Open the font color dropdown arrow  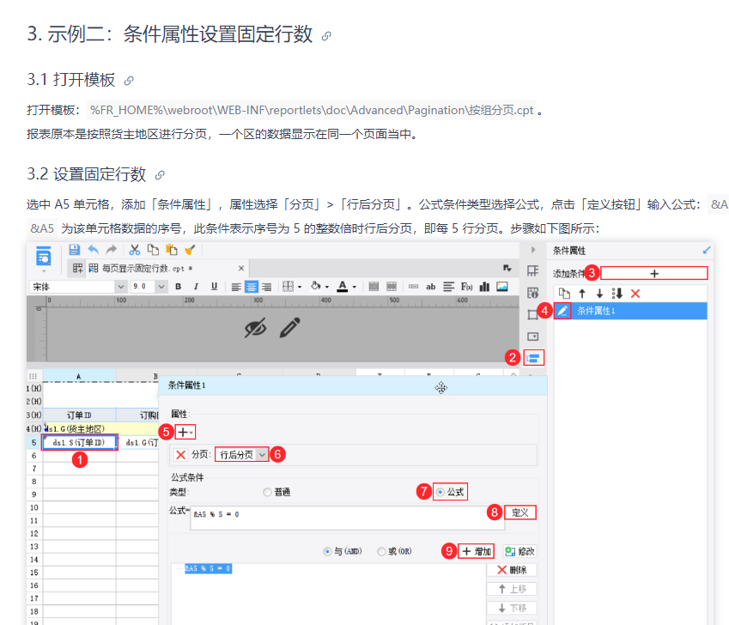coord(355,288)
